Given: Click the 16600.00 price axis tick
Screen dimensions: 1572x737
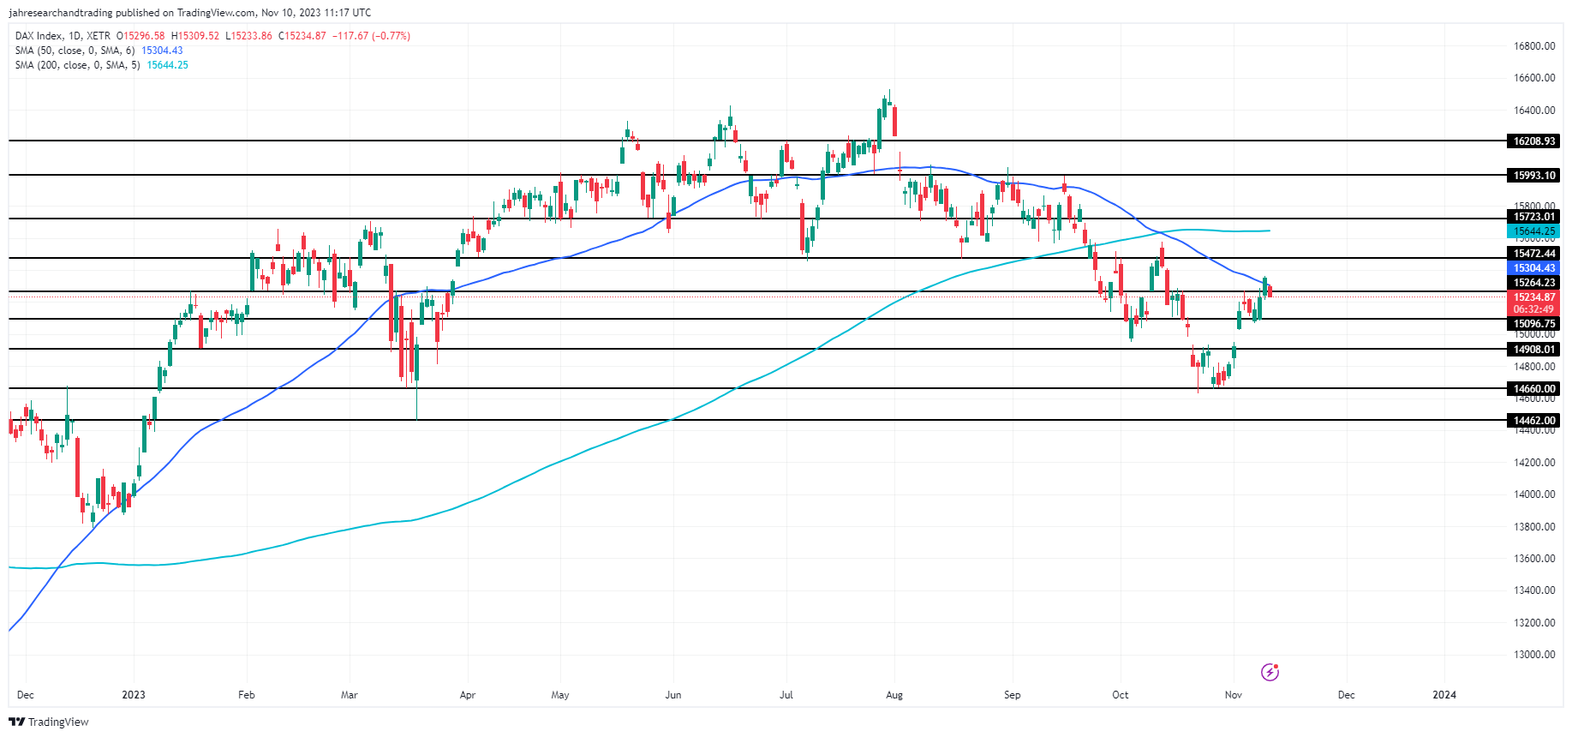Looking at the screenshot, I should point(1534,78).
